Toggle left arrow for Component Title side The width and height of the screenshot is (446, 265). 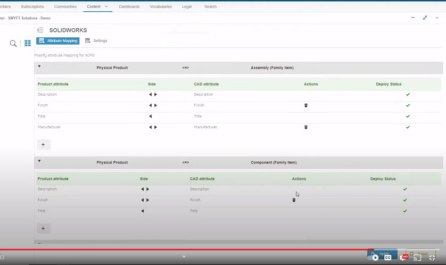[143, 211]
